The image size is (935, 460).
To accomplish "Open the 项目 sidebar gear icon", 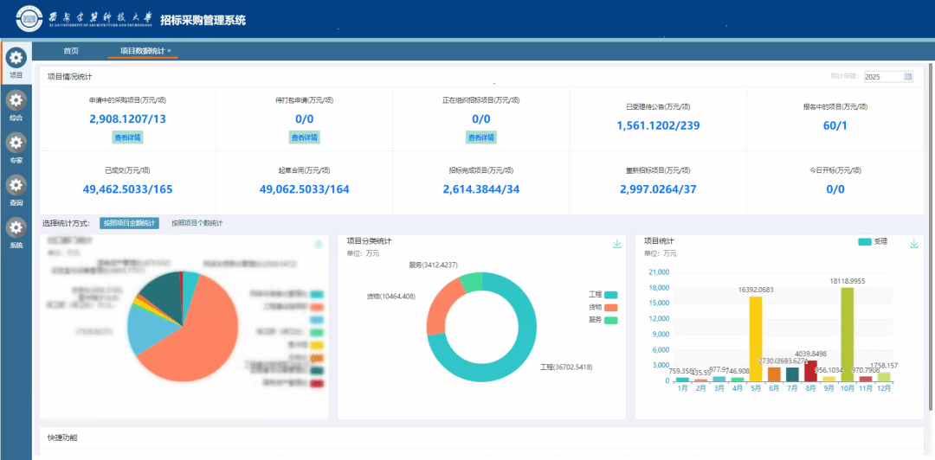I will (16, 58).
